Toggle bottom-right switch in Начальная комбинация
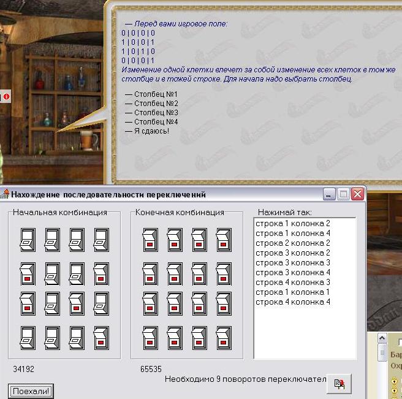The height and width of the screenshot is (399, 402). [x=101, y=338]
